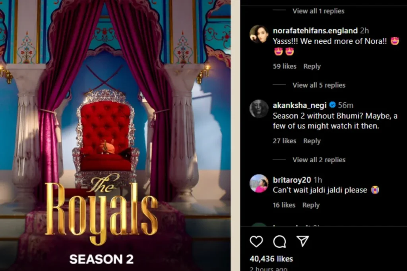Reply to norafatehifans.england comment
Viewport: 407px width, 271px height.
point(312,66)
